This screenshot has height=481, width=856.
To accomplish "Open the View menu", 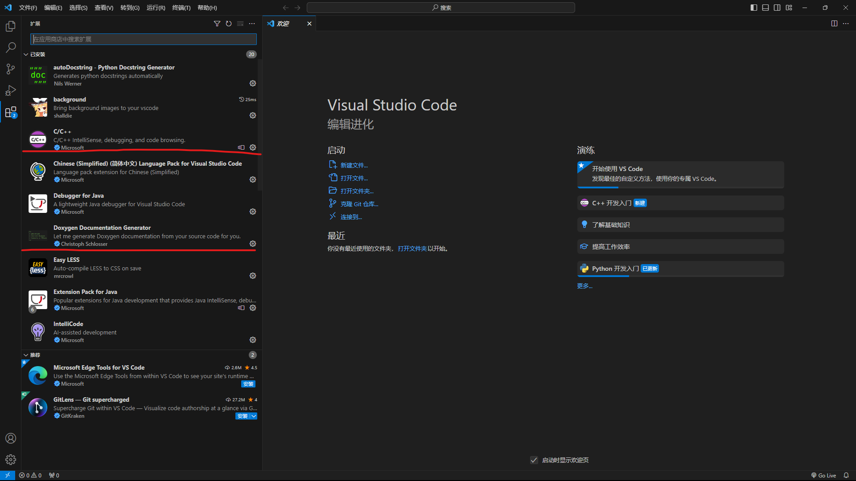I will [104, 8].
